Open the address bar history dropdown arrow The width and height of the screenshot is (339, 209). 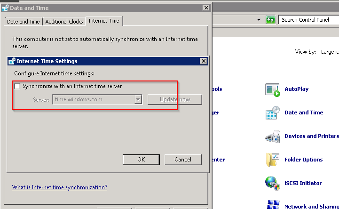click(x=259, y=20)
